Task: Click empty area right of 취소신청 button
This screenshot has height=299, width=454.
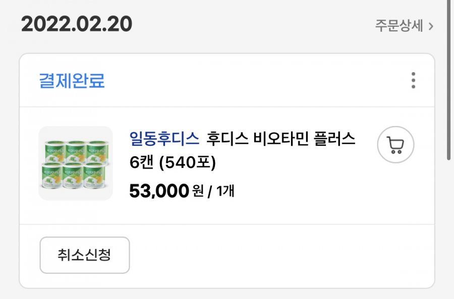Action: click(281, 255)
